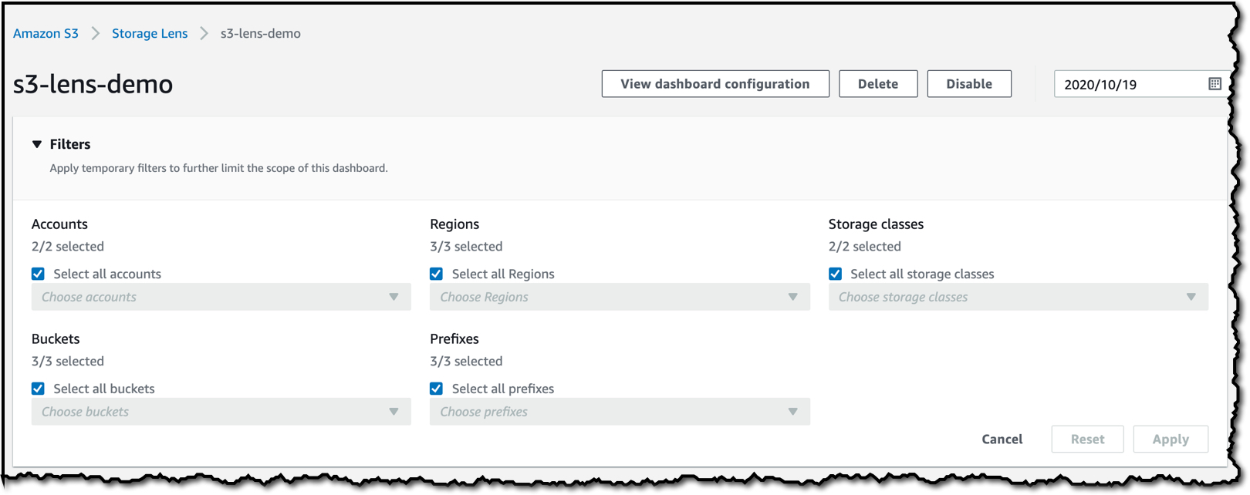Click the s3-lens-demo breadcrumb text
Screen dimensions: 1250x495
[x=261, y=33]
